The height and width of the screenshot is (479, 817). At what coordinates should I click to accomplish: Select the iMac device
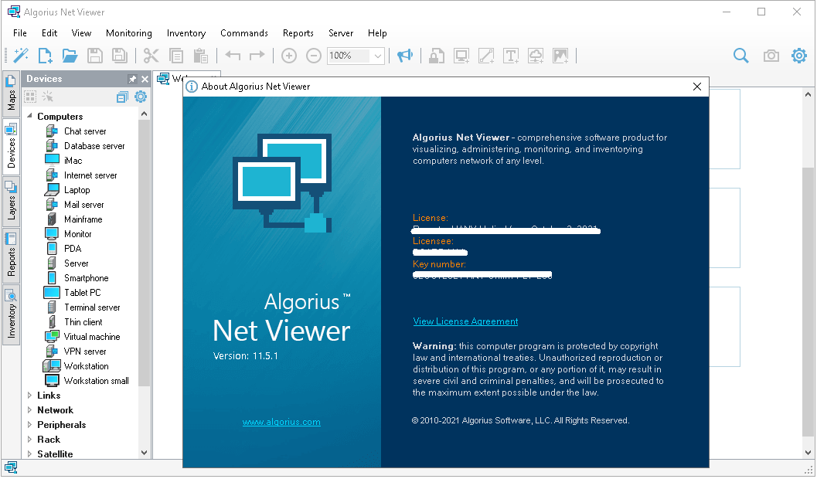tap(73, 161)
